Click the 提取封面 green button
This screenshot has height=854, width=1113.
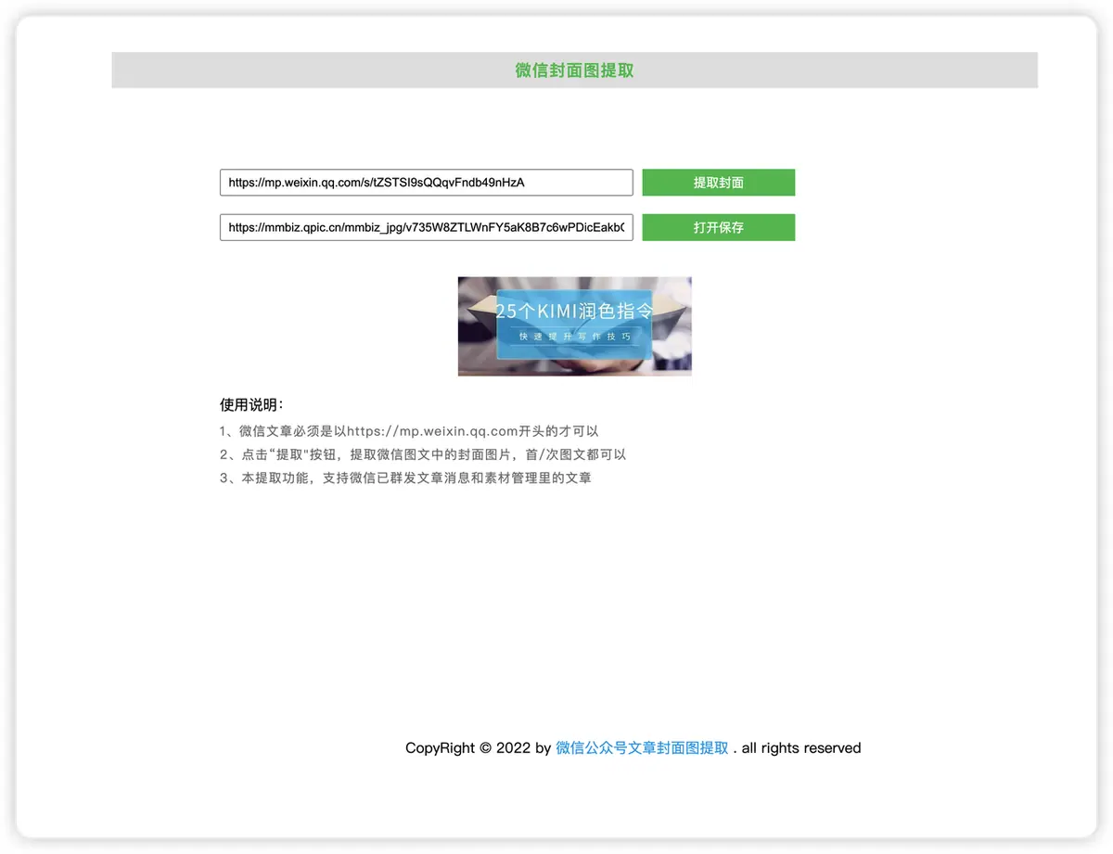pyautogui.click(x=718, y=183)
